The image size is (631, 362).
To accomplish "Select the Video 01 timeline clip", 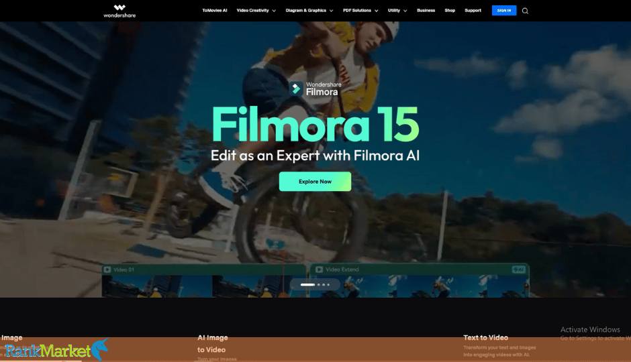I will (x=204, y=280).
